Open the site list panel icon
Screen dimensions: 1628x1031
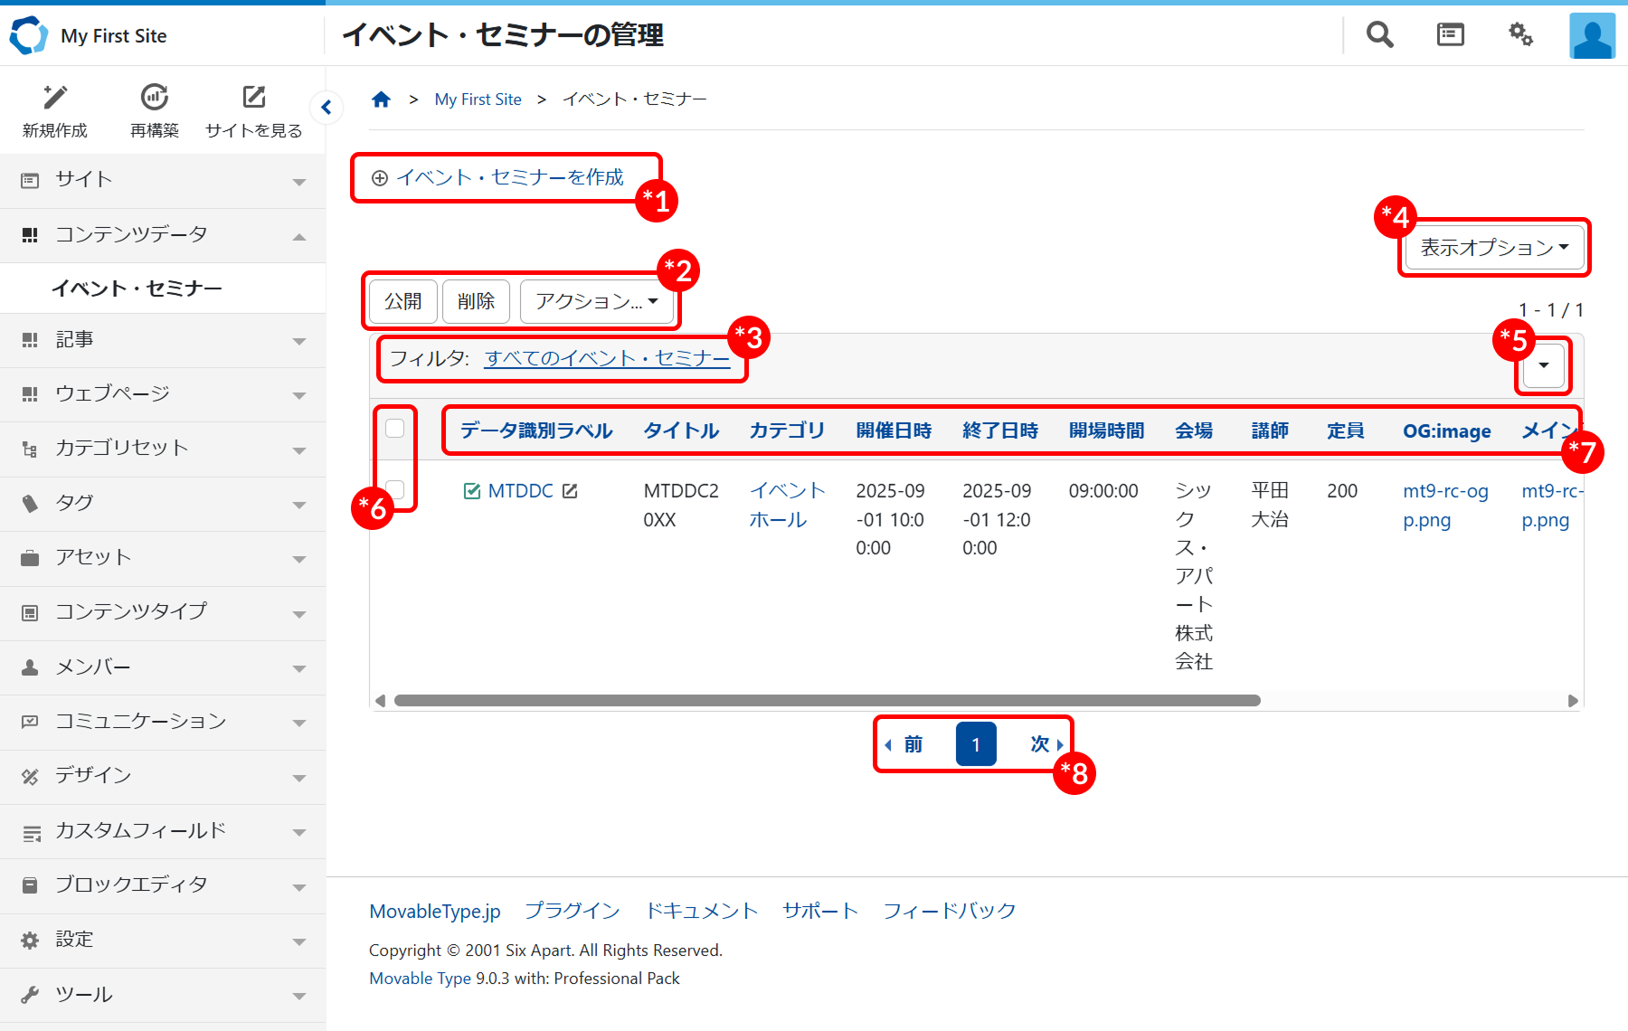(x=1450, y=35)
